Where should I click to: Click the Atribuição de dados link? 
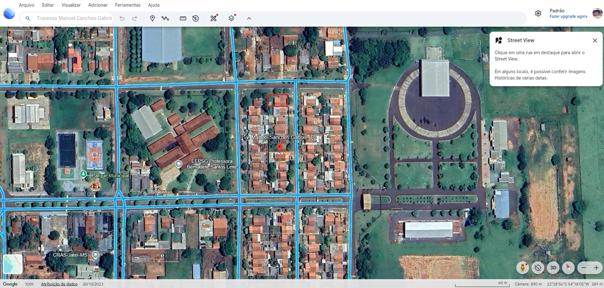(59, 284)
